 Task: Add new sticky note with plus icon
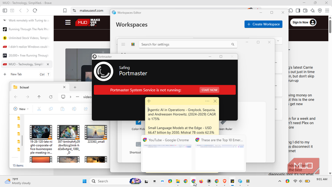click(149, 101)
